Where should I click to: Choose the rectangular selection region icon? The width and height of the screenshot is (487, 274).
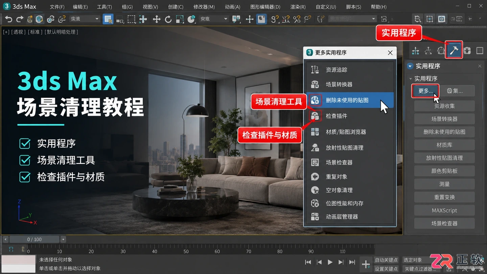click(x=131, y=19)
